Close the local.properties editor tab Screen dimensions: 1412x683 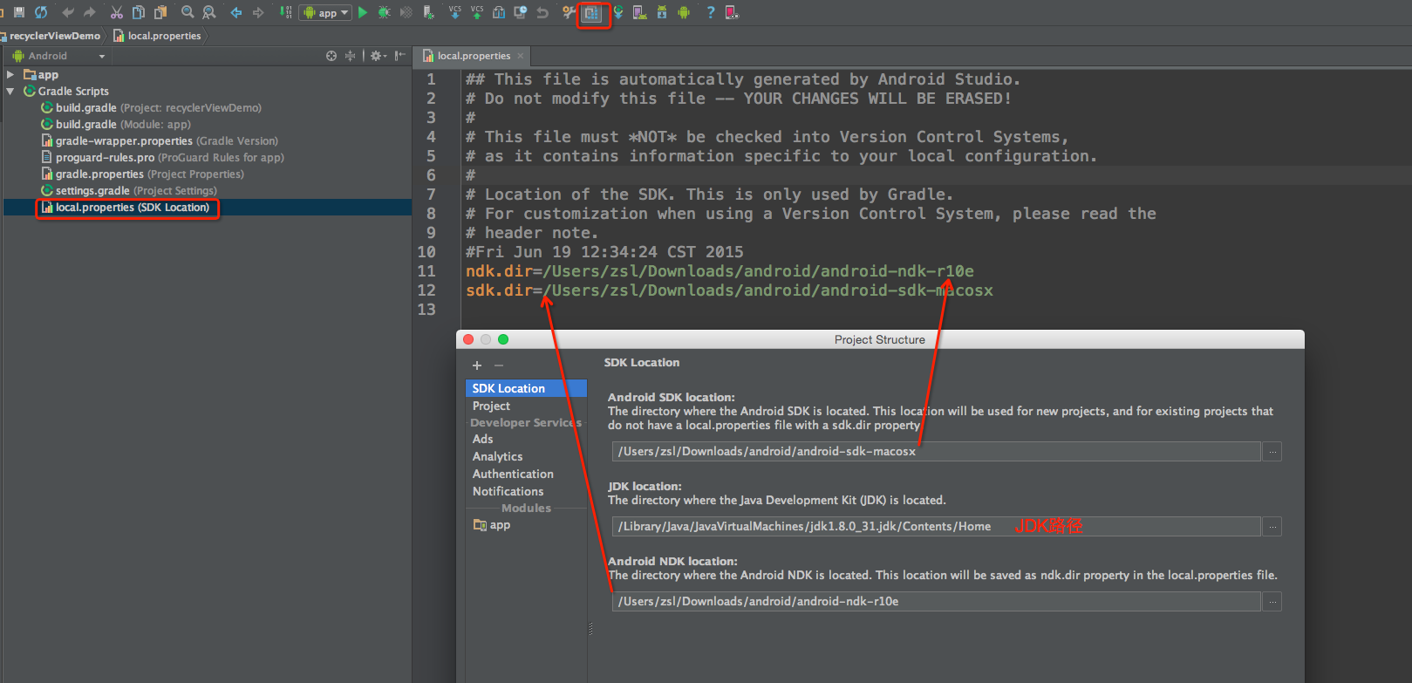(x=521, y=56)
